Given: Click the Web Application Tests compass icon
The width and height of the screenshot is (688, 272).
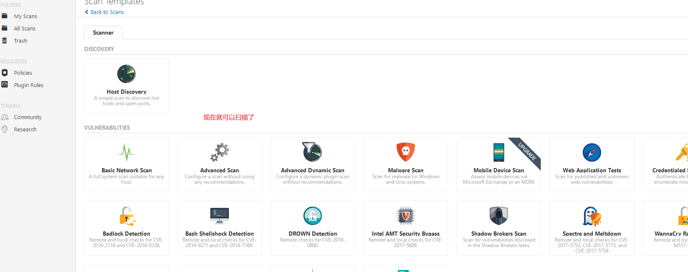Looking at the screenshot, I should (x=592, y=152).
